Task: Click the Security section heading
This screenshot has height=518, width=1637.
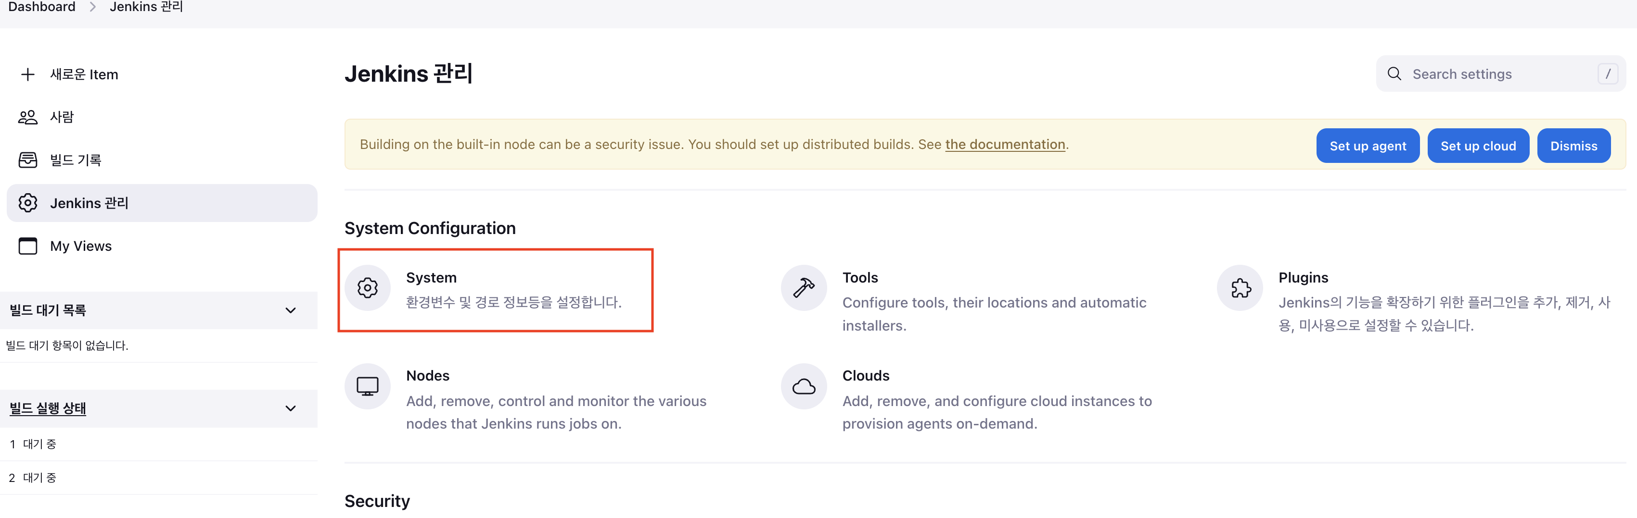Action: (x=377, y=501)
